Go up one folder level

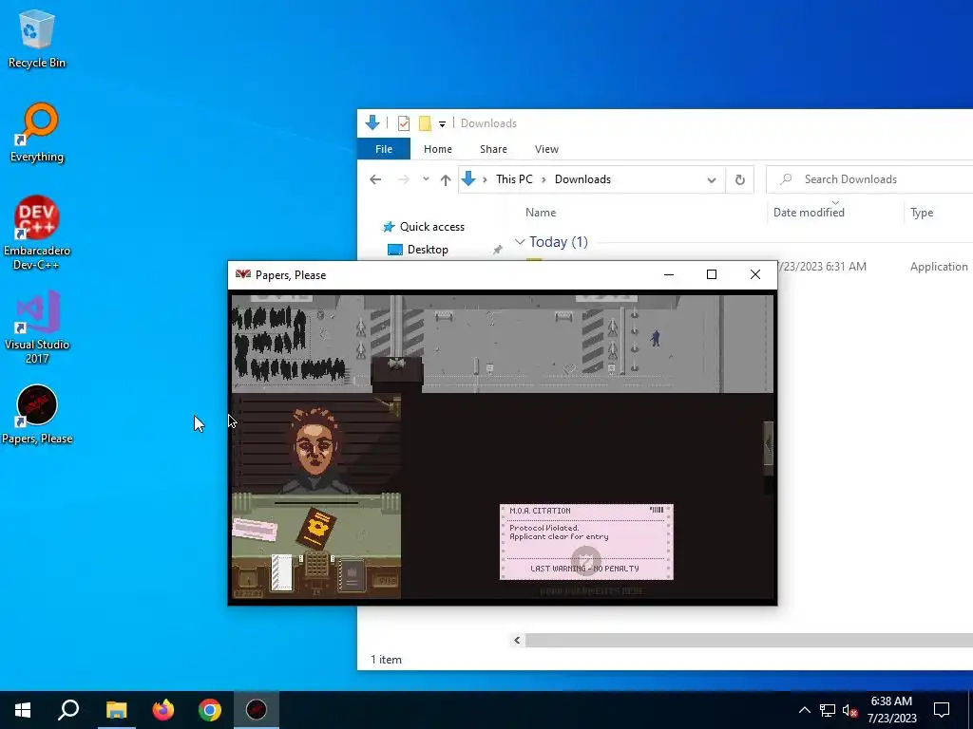tap(446, 179)
